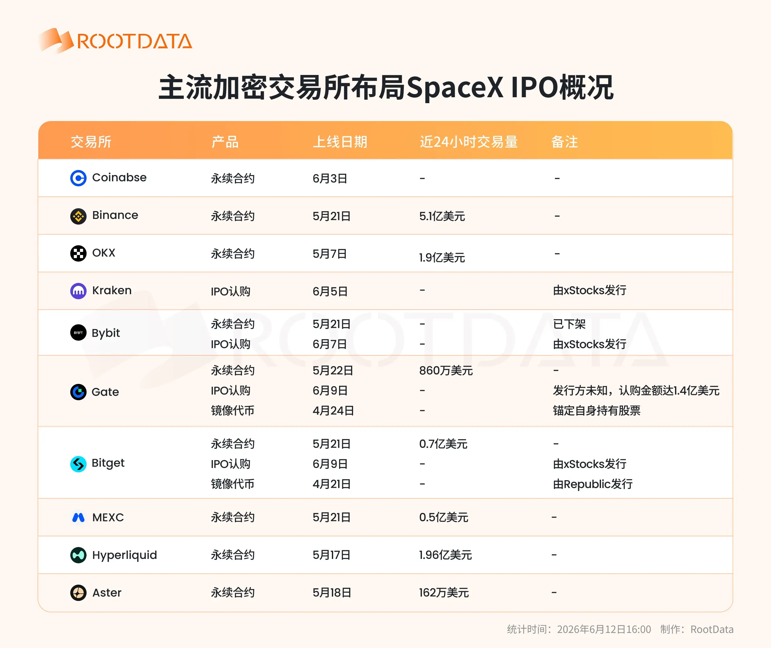
Task: Click the 已下架 note in Bybit row
Action: pos(569,324)
